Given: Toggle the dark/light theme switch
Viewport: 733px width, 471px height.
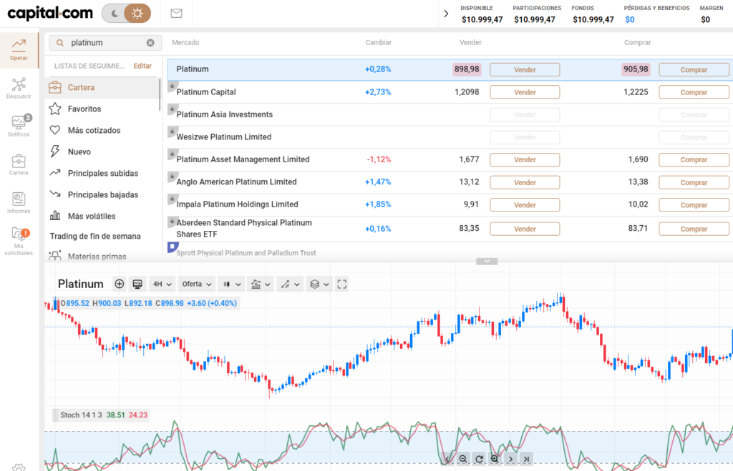Looking at the screenshot, I should click(126, 13).
